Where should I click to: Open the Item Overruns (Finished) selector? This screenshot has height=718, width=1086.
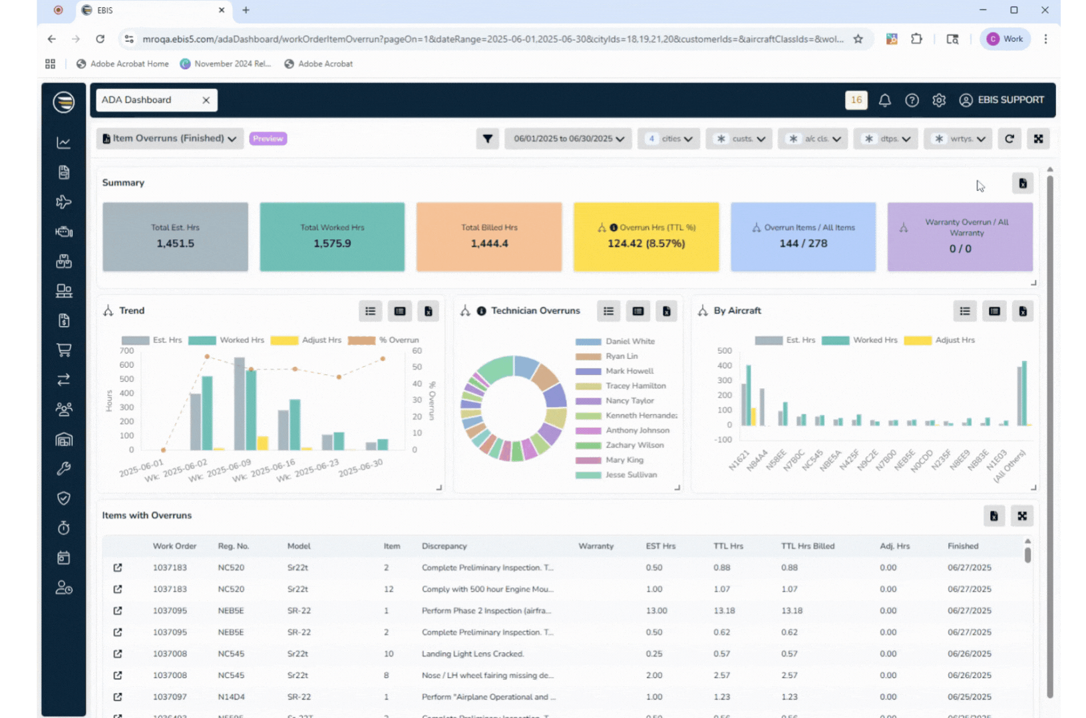pyautogui.click(x=170, y=138)
